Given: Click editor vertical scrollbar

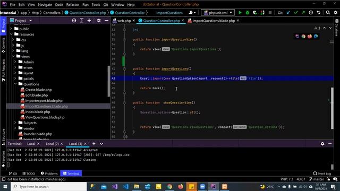Looking at the screenshot, I should 332,108.
